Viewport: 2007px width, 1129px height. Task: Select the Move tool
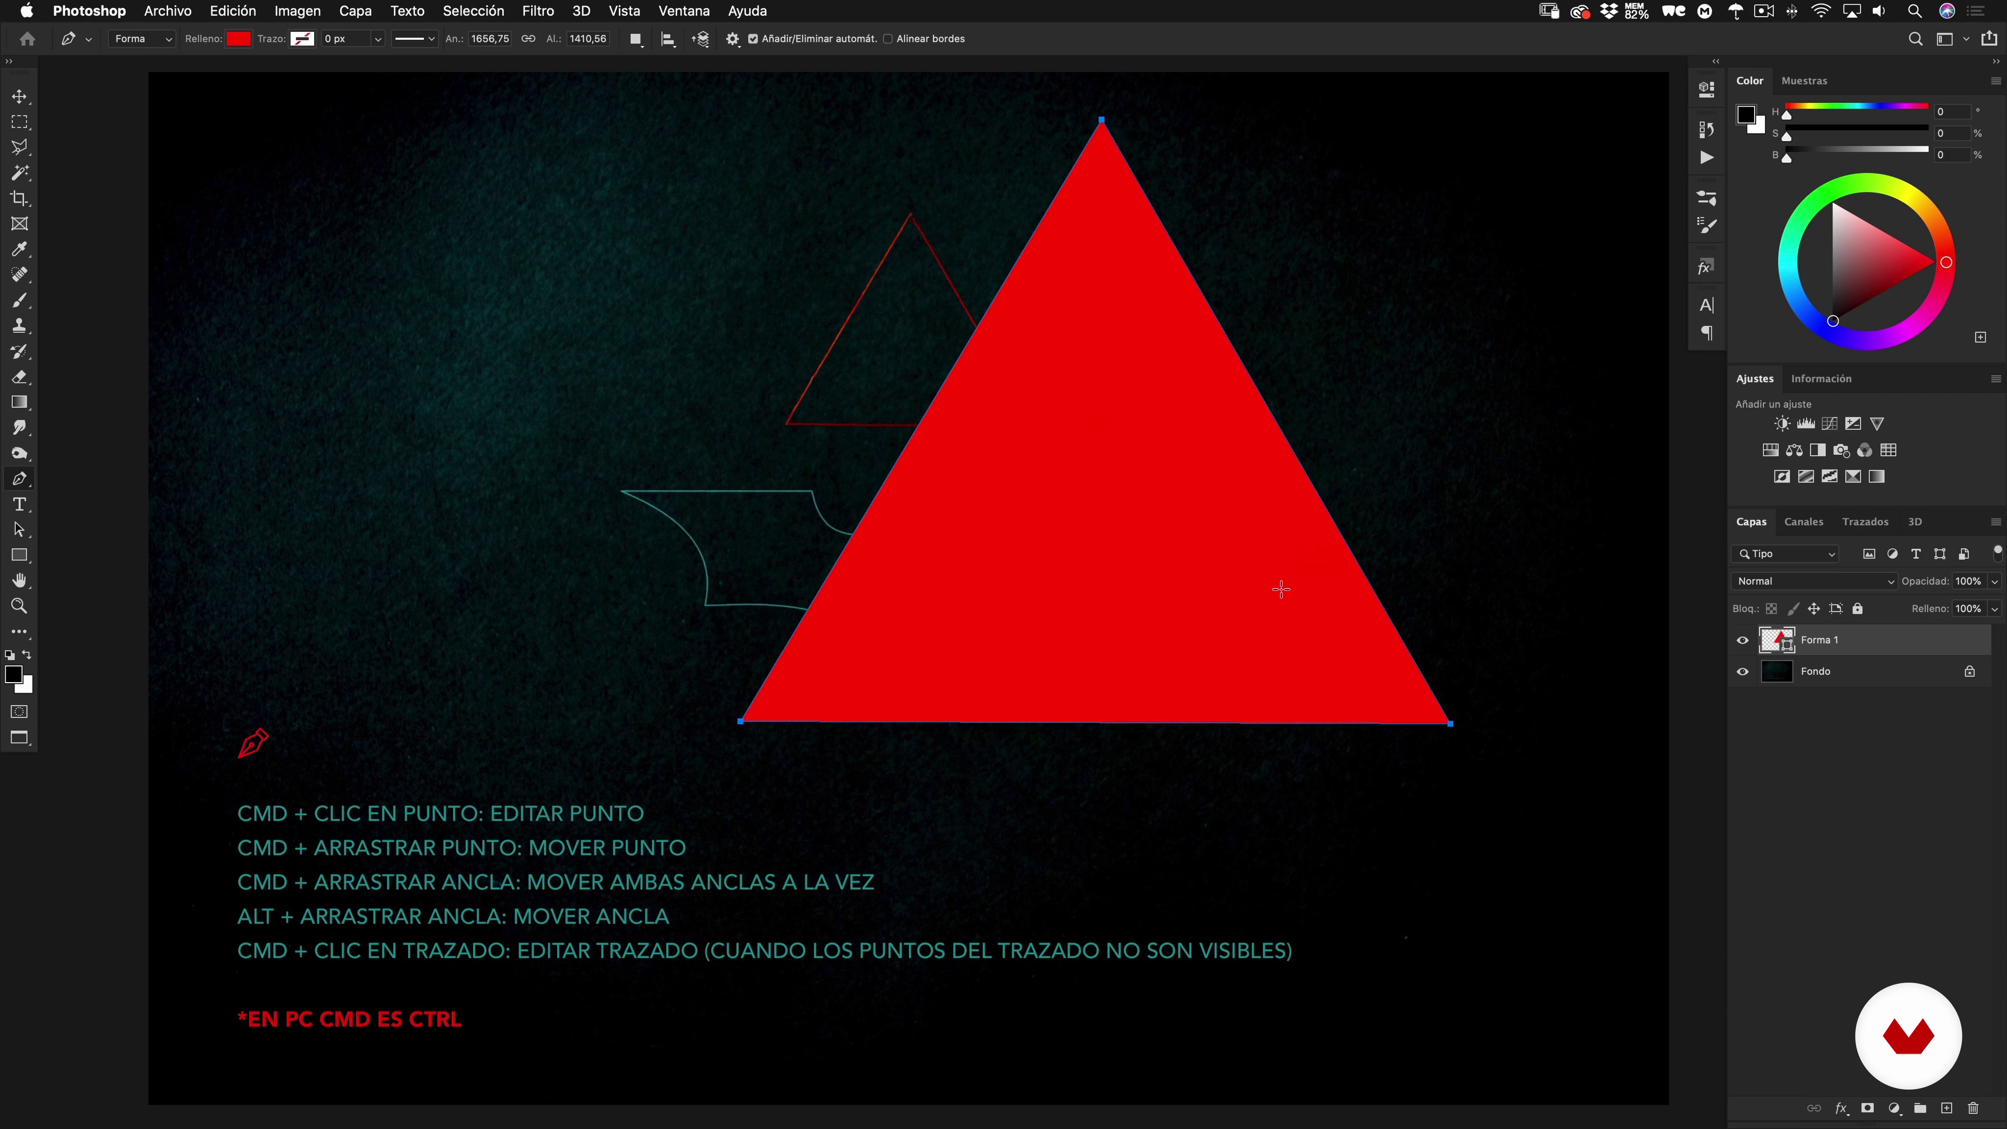point(19,97)
